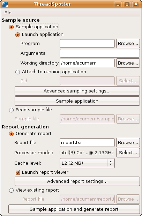Edit the Working directory field
Viewport: 142px width, 216px height.
coord(87,63)
